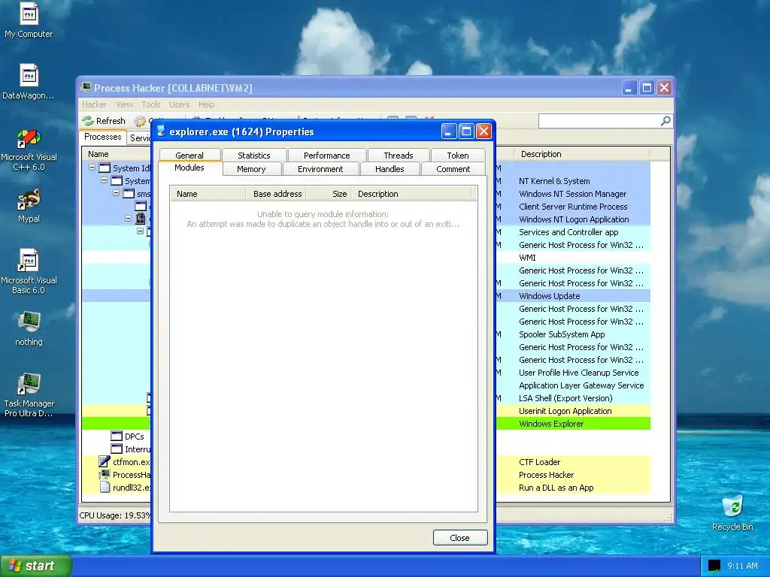This screenshot has width=770, height=577.
Task: Click the search magnifier icon
Action: [665, 121]
